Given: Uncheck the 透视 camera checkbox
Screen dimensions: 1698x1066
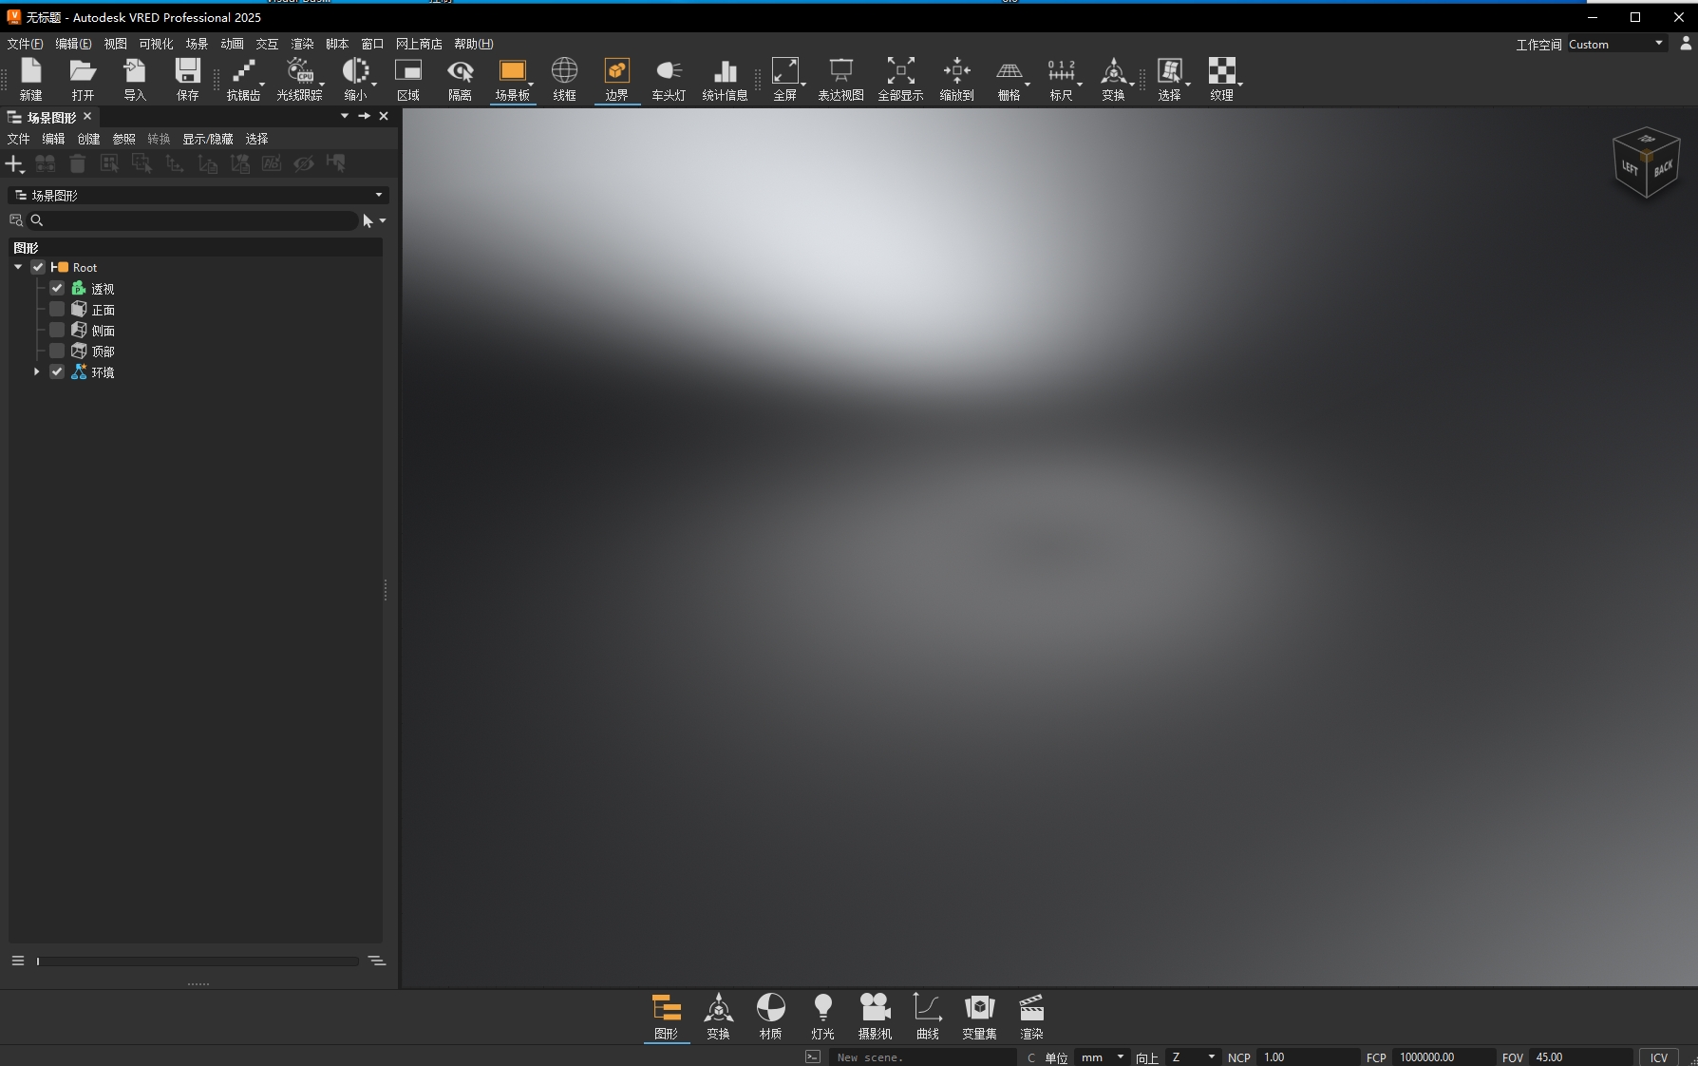Looking at the screenshot, I should (57, 288).
